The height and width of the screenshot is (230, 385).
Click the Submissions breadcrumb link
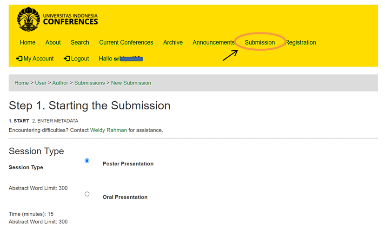[x=89, y=83]
